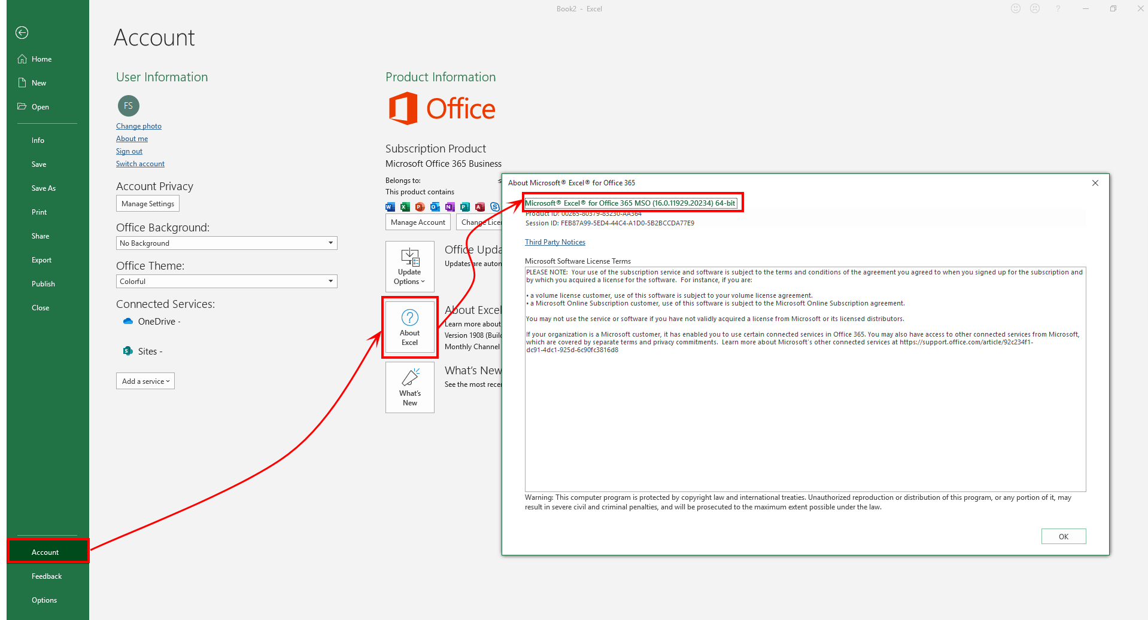Click the What's New button
This screenshot has width=1148, height=620.
pos(410,387)
